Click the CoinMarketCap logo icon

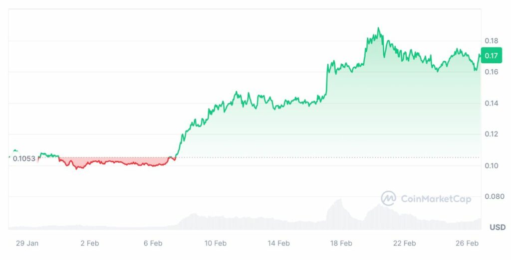coord(389,198)
